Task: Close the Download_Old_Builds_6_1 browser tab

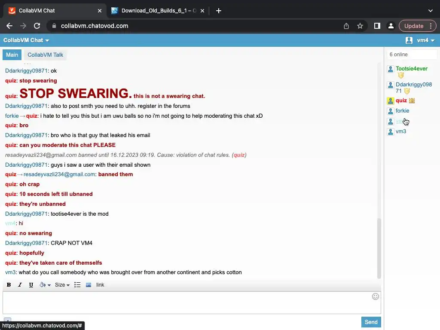Action: coord(202,11)
